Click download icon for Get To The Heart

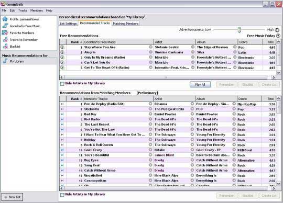pyautogui.click(x=62, y=67)
